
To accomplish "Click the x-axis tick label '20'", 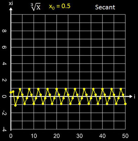I will pos(57,136).
